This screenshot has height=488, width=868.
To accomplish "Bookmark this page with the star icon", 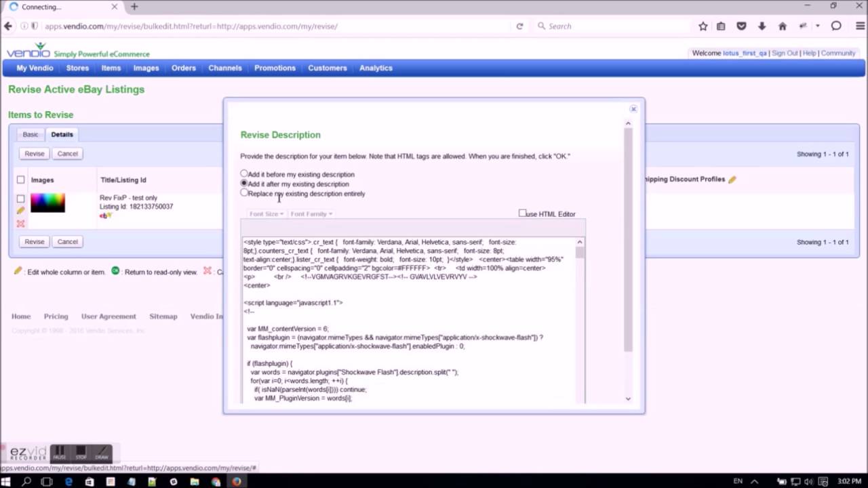I will coord(703,26).
